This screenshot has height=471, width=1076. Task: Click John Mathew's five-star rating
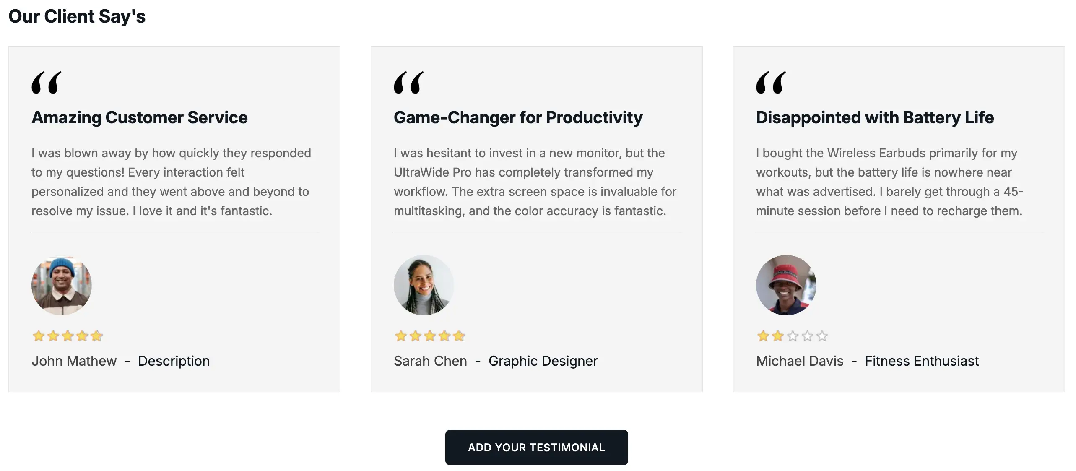(68, 336)
